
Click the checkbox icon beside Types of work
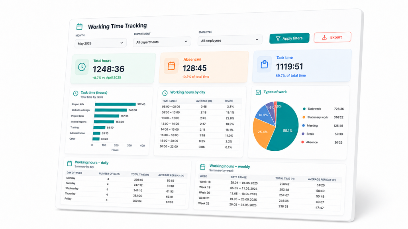[258, 92]
